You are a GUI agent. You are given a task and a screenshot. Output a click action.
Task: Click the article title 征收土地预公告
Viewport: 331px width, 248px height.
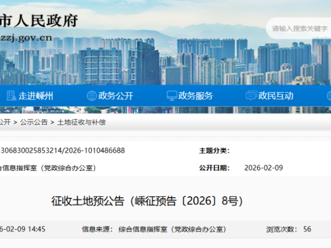[x=147, y=201]
